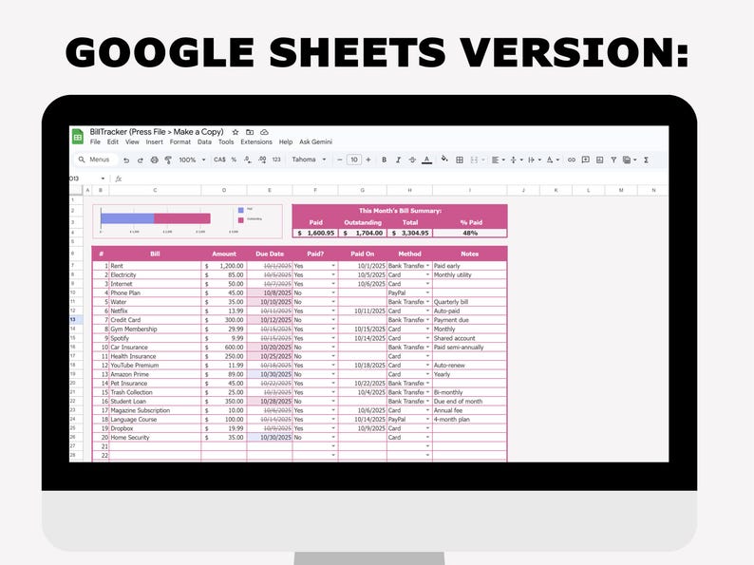Click the Redo icon
Screen dimensions: 754x565
click(x=140, y=160)
